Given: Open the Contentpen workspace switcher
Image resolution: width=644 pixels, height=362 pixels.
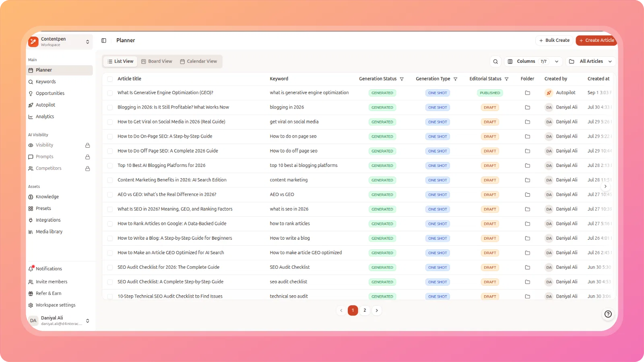Looking at the screenshot, I should tap(60, 41).
